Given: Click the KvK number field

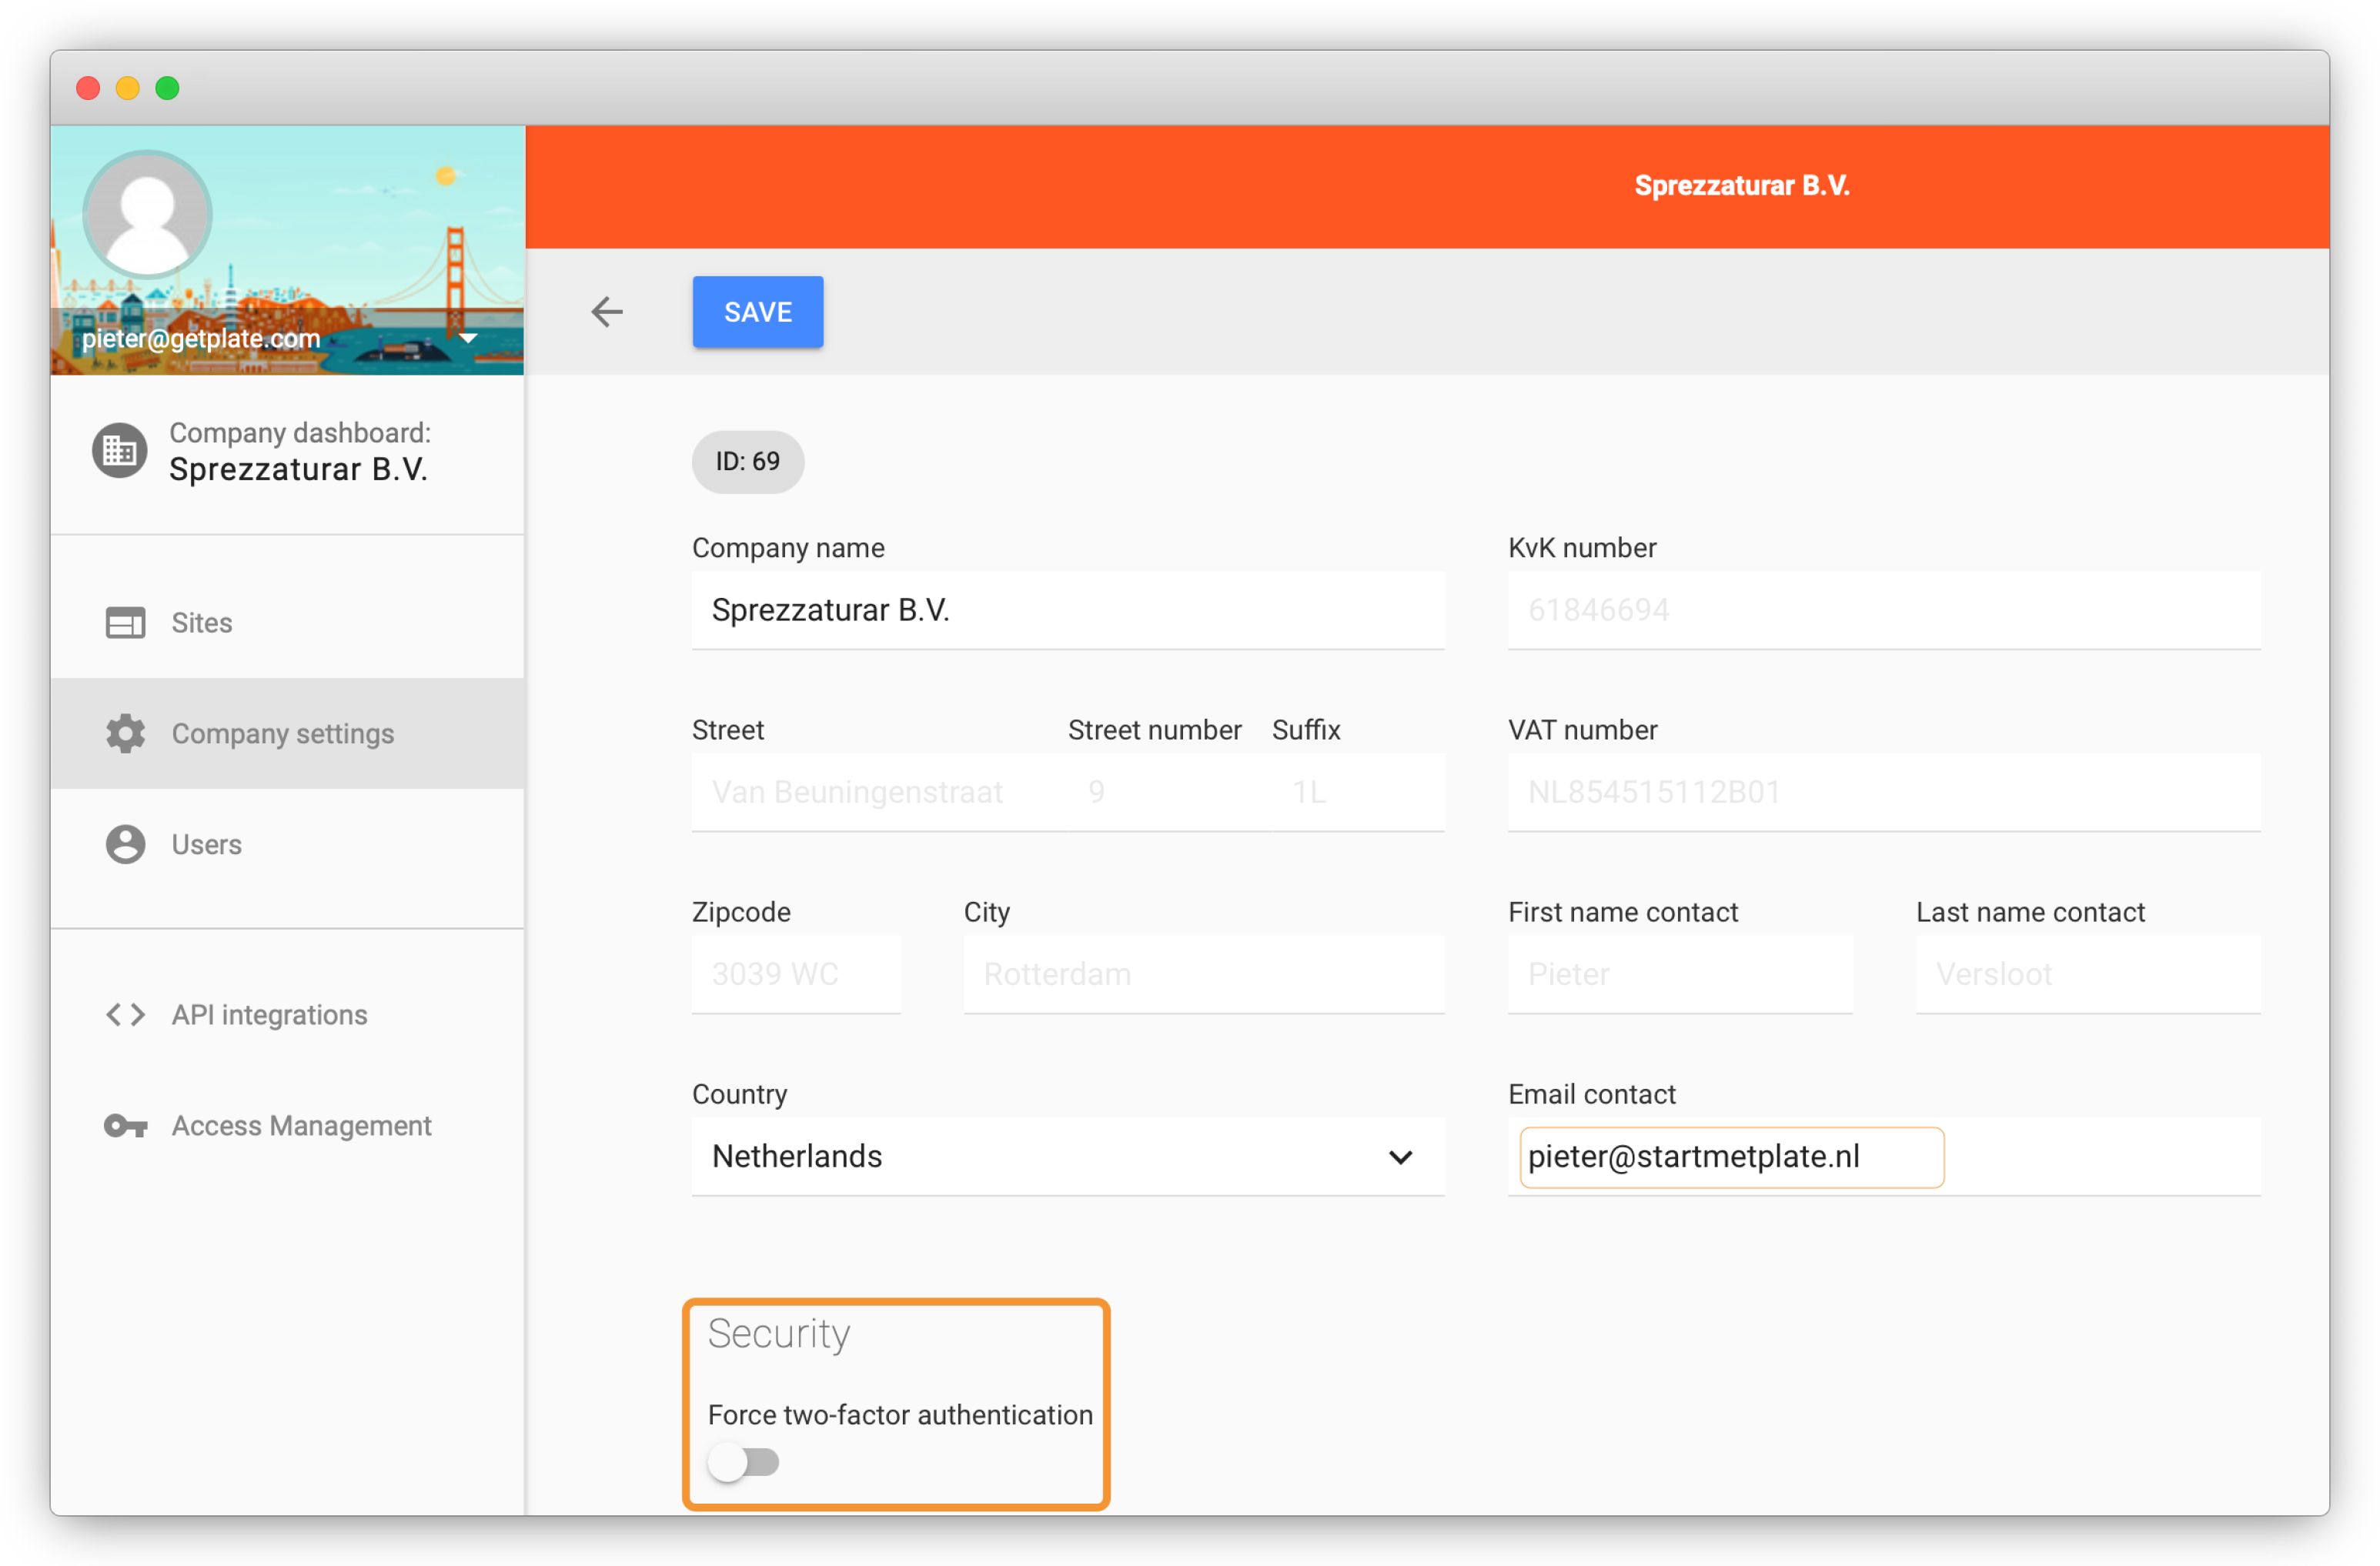Looking at the screenshot, I should pyautogui.click(x=1884, y=611).
